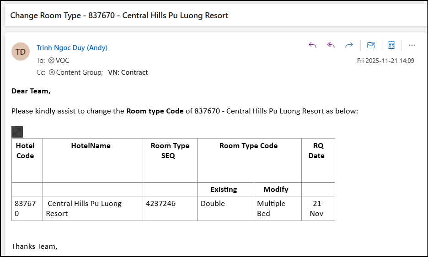
Task: Click the email subject header text
Action: tap(119, 15)
